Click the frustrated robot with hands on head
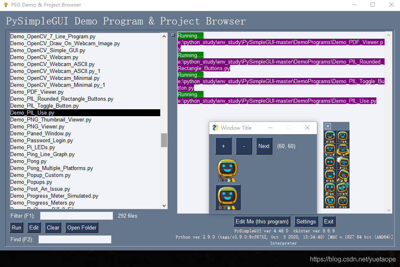The image size is (400, 267). (343, 150)
